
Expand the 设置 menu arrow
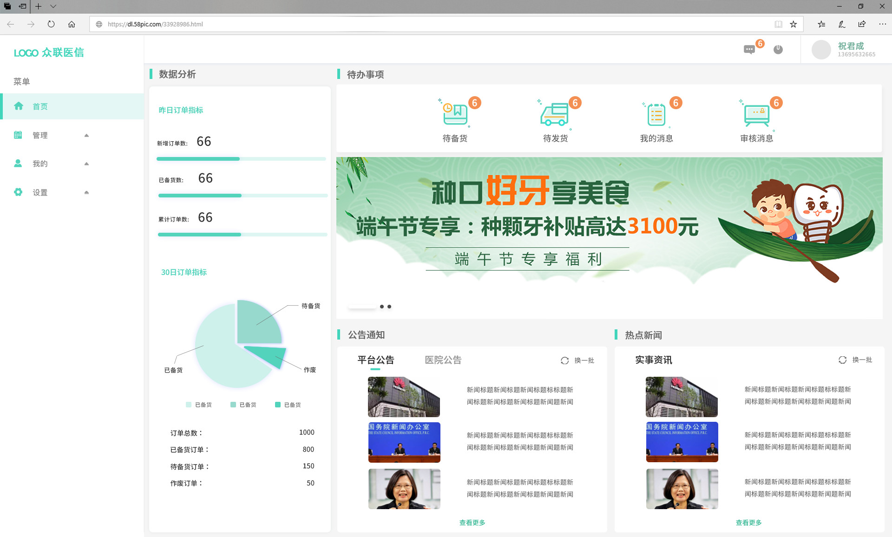coord(86,192)
